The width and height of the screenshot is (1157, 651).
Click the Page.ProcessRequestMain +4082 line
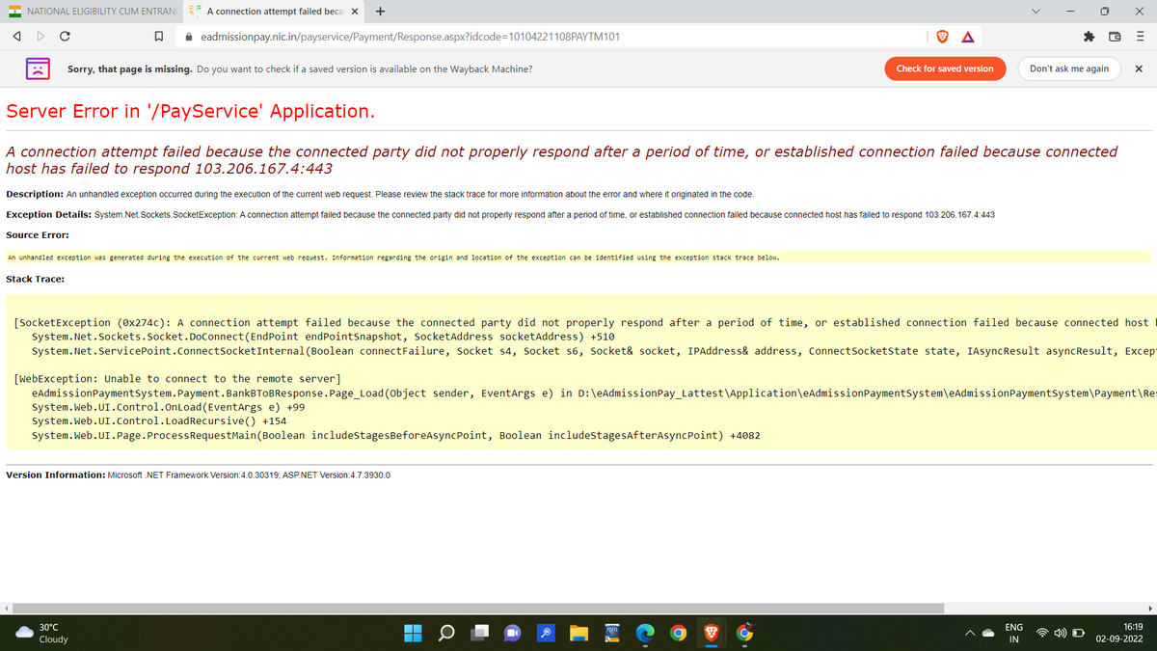(x=395, y=435)
